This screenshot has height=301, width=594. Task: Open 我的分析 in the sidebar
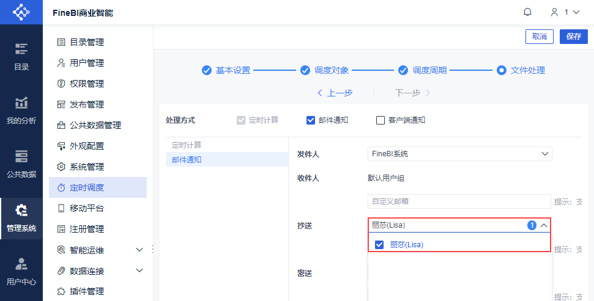coord(21,111)
